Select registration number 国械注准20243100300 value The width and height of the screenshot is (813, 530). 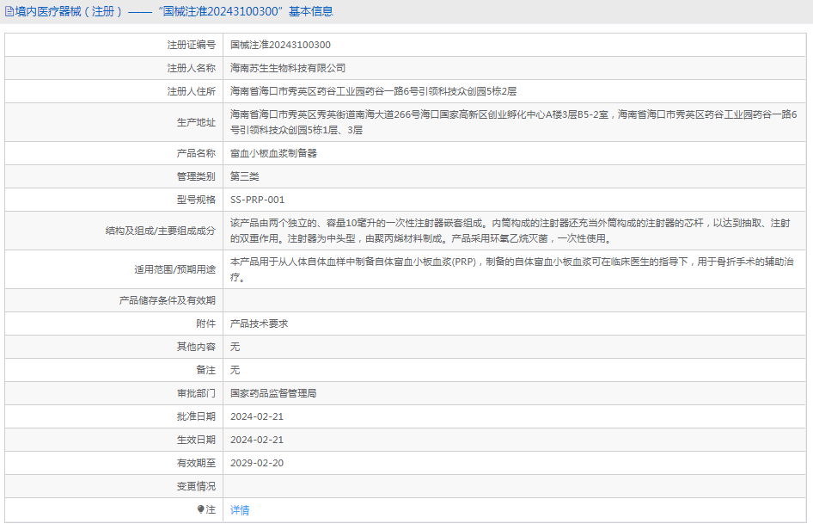tap(280, 45)
